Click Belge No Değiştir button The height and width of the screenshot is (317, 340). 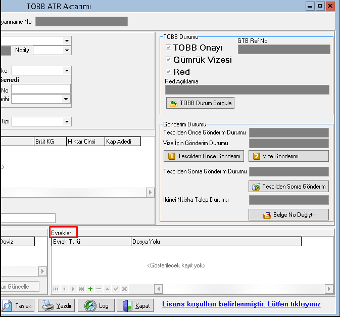pyautogui.click(x=288, y=215)
